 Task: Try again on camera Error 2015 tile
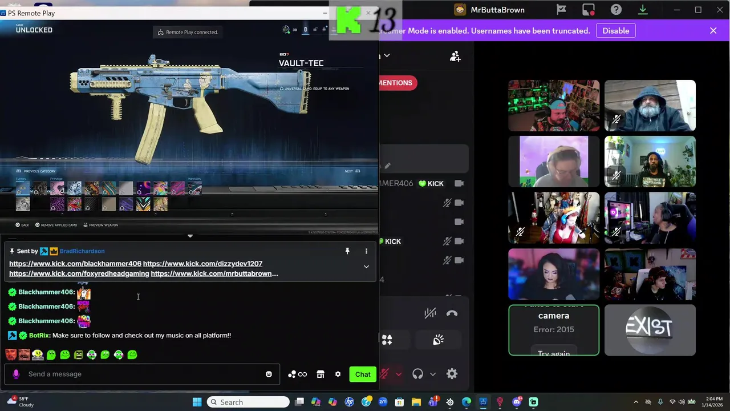[553, 353]
